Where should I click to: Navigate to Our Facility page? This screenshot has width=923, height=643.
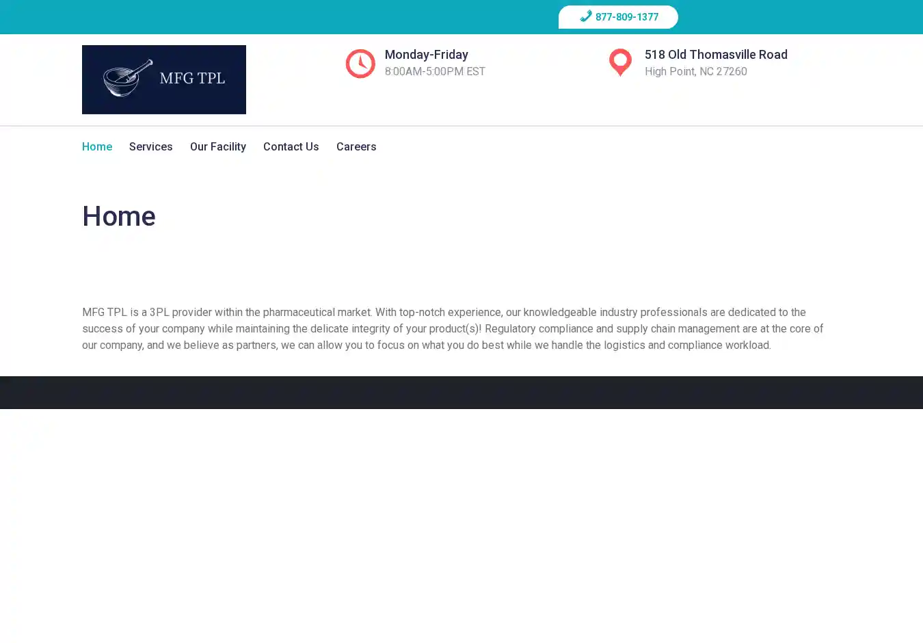point(217,147)
